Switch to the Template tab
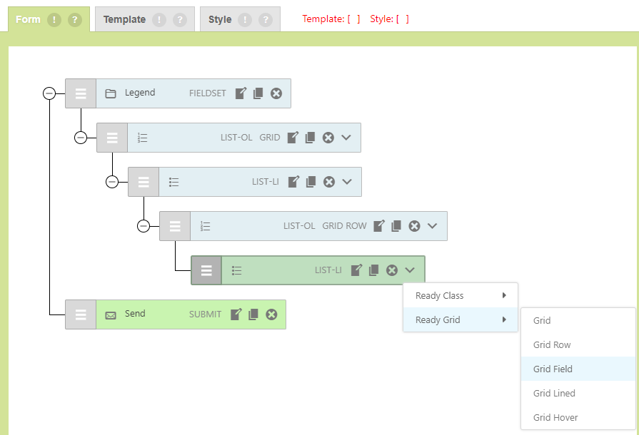 click(124, 20)
